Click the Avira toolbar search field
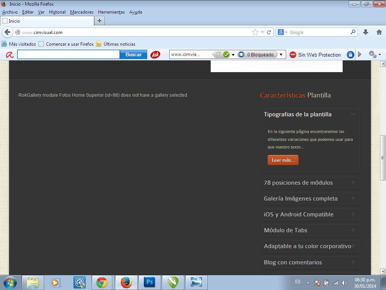The image size is (386, 290). pos(69,54)
